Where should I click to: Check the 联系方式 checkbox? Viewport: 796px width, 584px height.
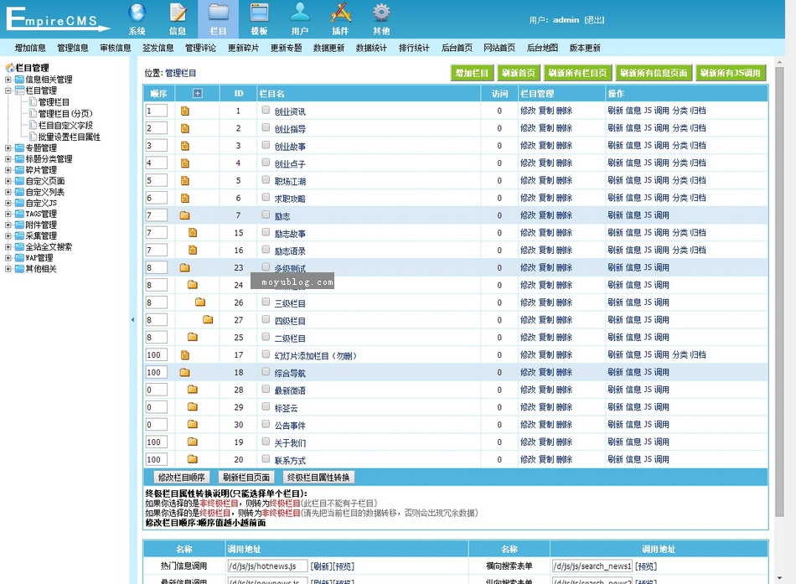(266, 459)
